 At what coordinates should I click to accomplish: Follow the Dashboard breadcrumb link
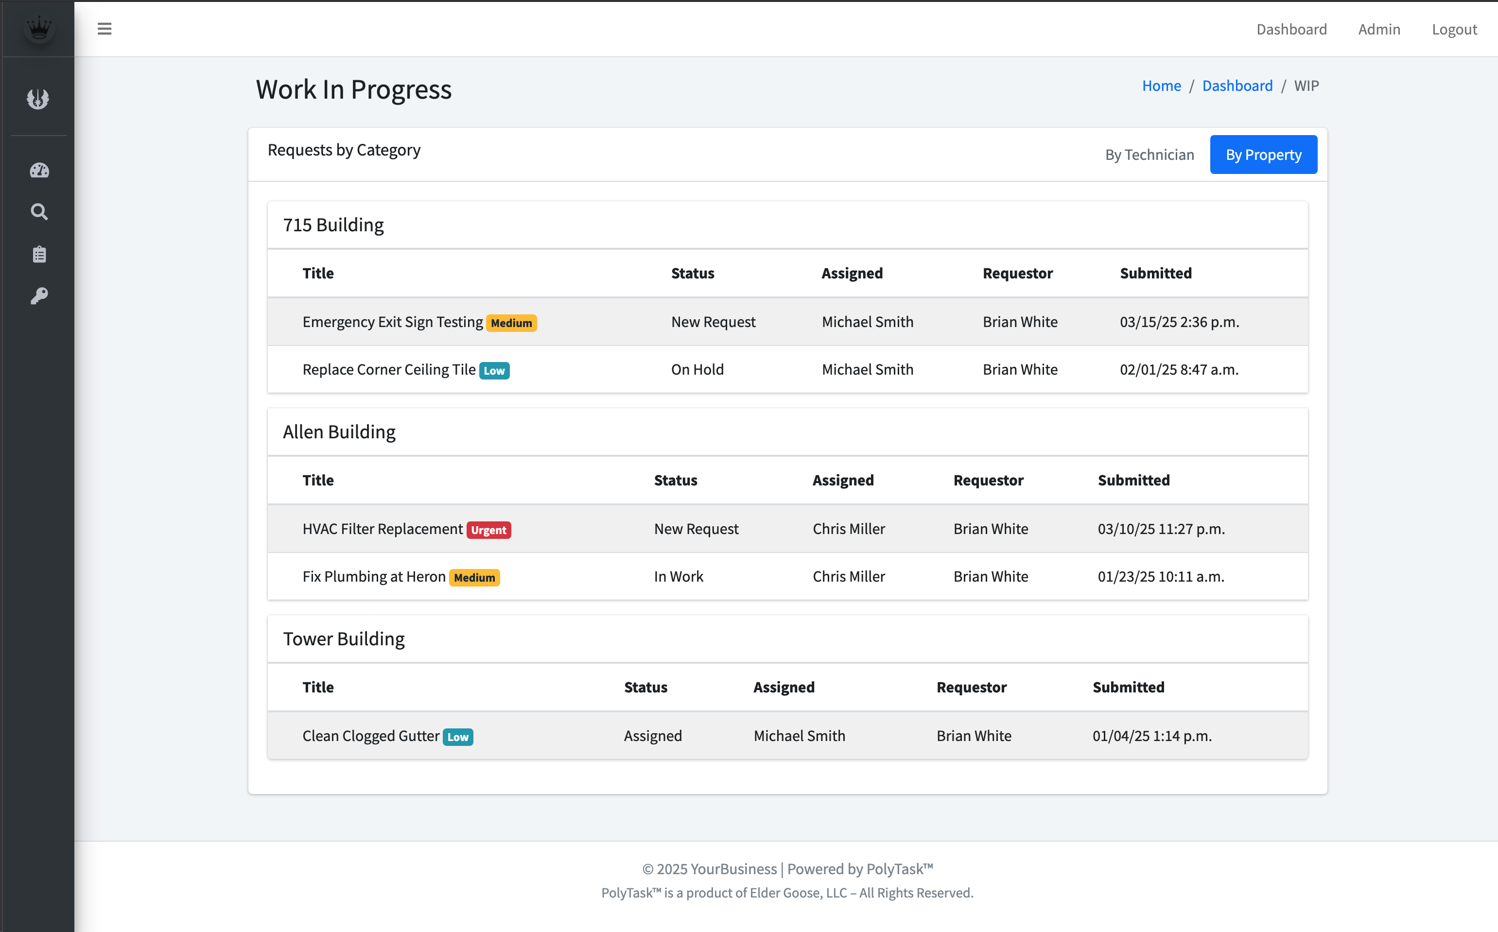[x=1237, y=85]
